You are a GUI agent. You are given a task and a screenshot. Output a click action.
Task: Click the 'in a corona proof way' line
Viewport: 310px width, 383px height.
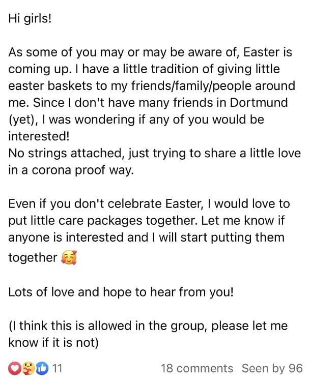(x=71, y=170)
